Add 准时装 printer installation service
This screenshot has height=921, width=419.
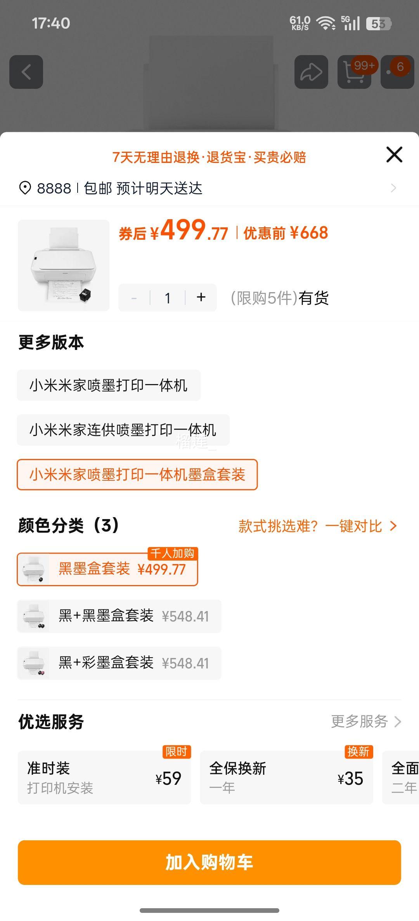(104, 777)
